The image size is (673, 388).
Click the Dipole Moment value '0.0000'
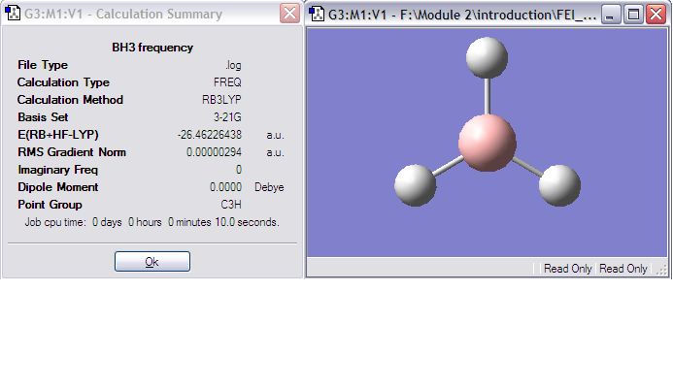coord(225,187)
